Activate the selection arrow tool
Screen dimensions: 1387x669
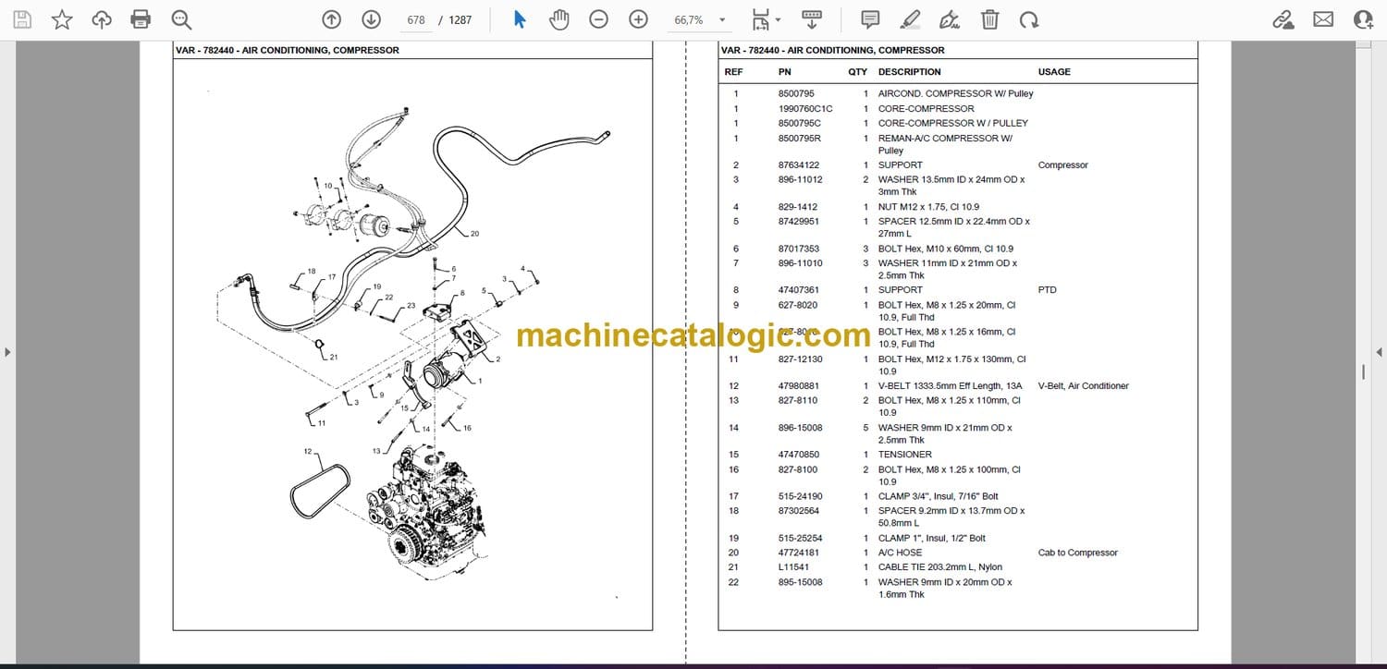[520, 19]
